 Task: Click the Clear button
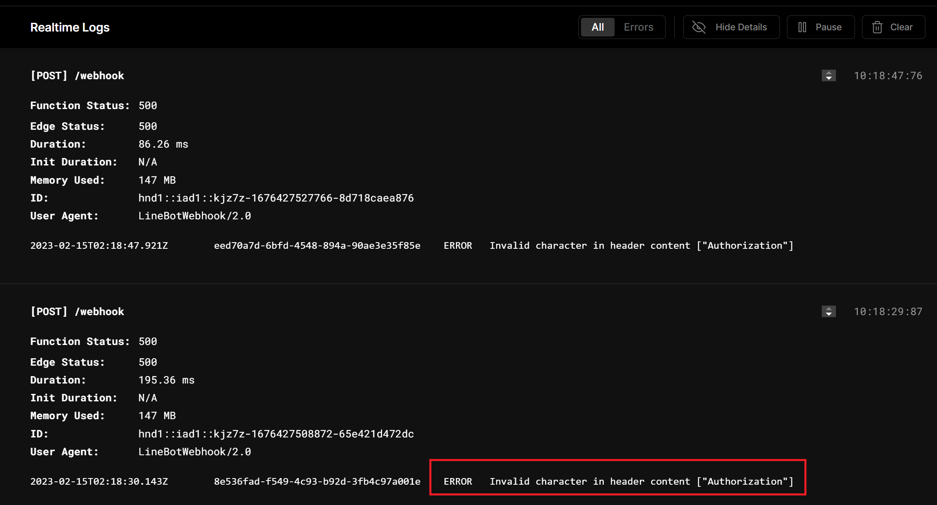[893, 27]
